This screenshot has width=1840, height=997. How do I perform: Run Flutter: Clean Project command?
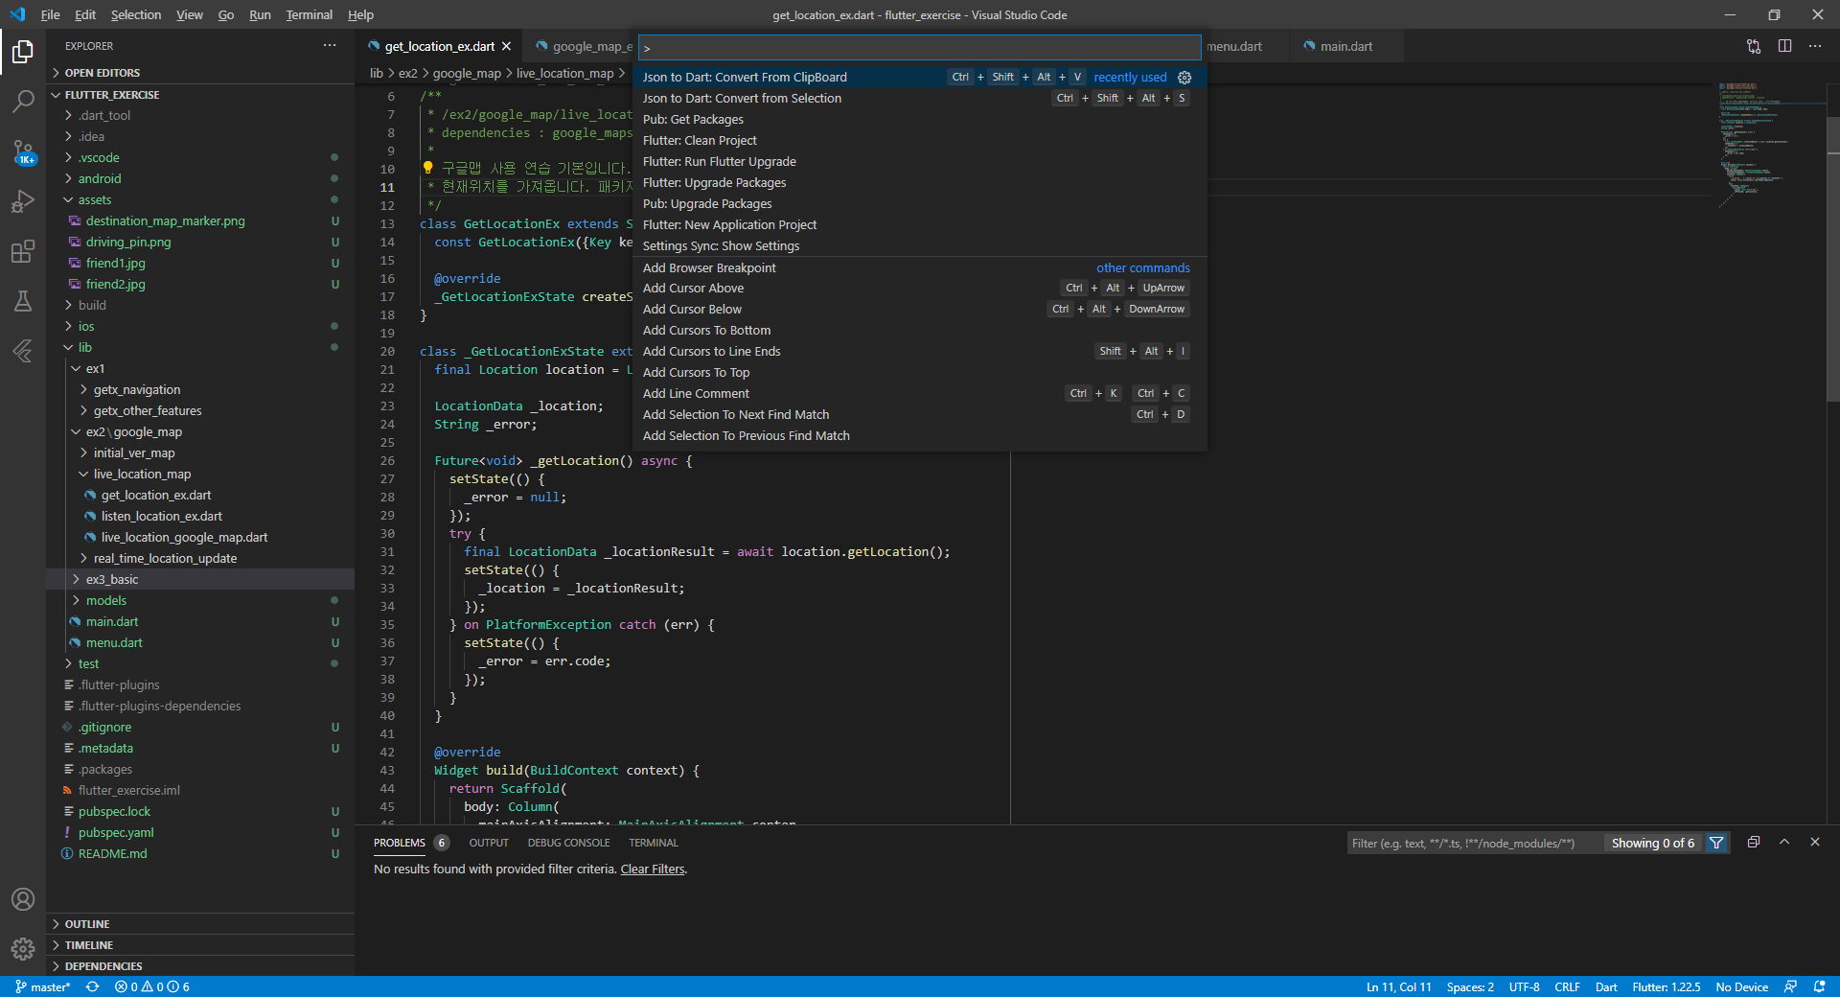(x=920, y=141)
